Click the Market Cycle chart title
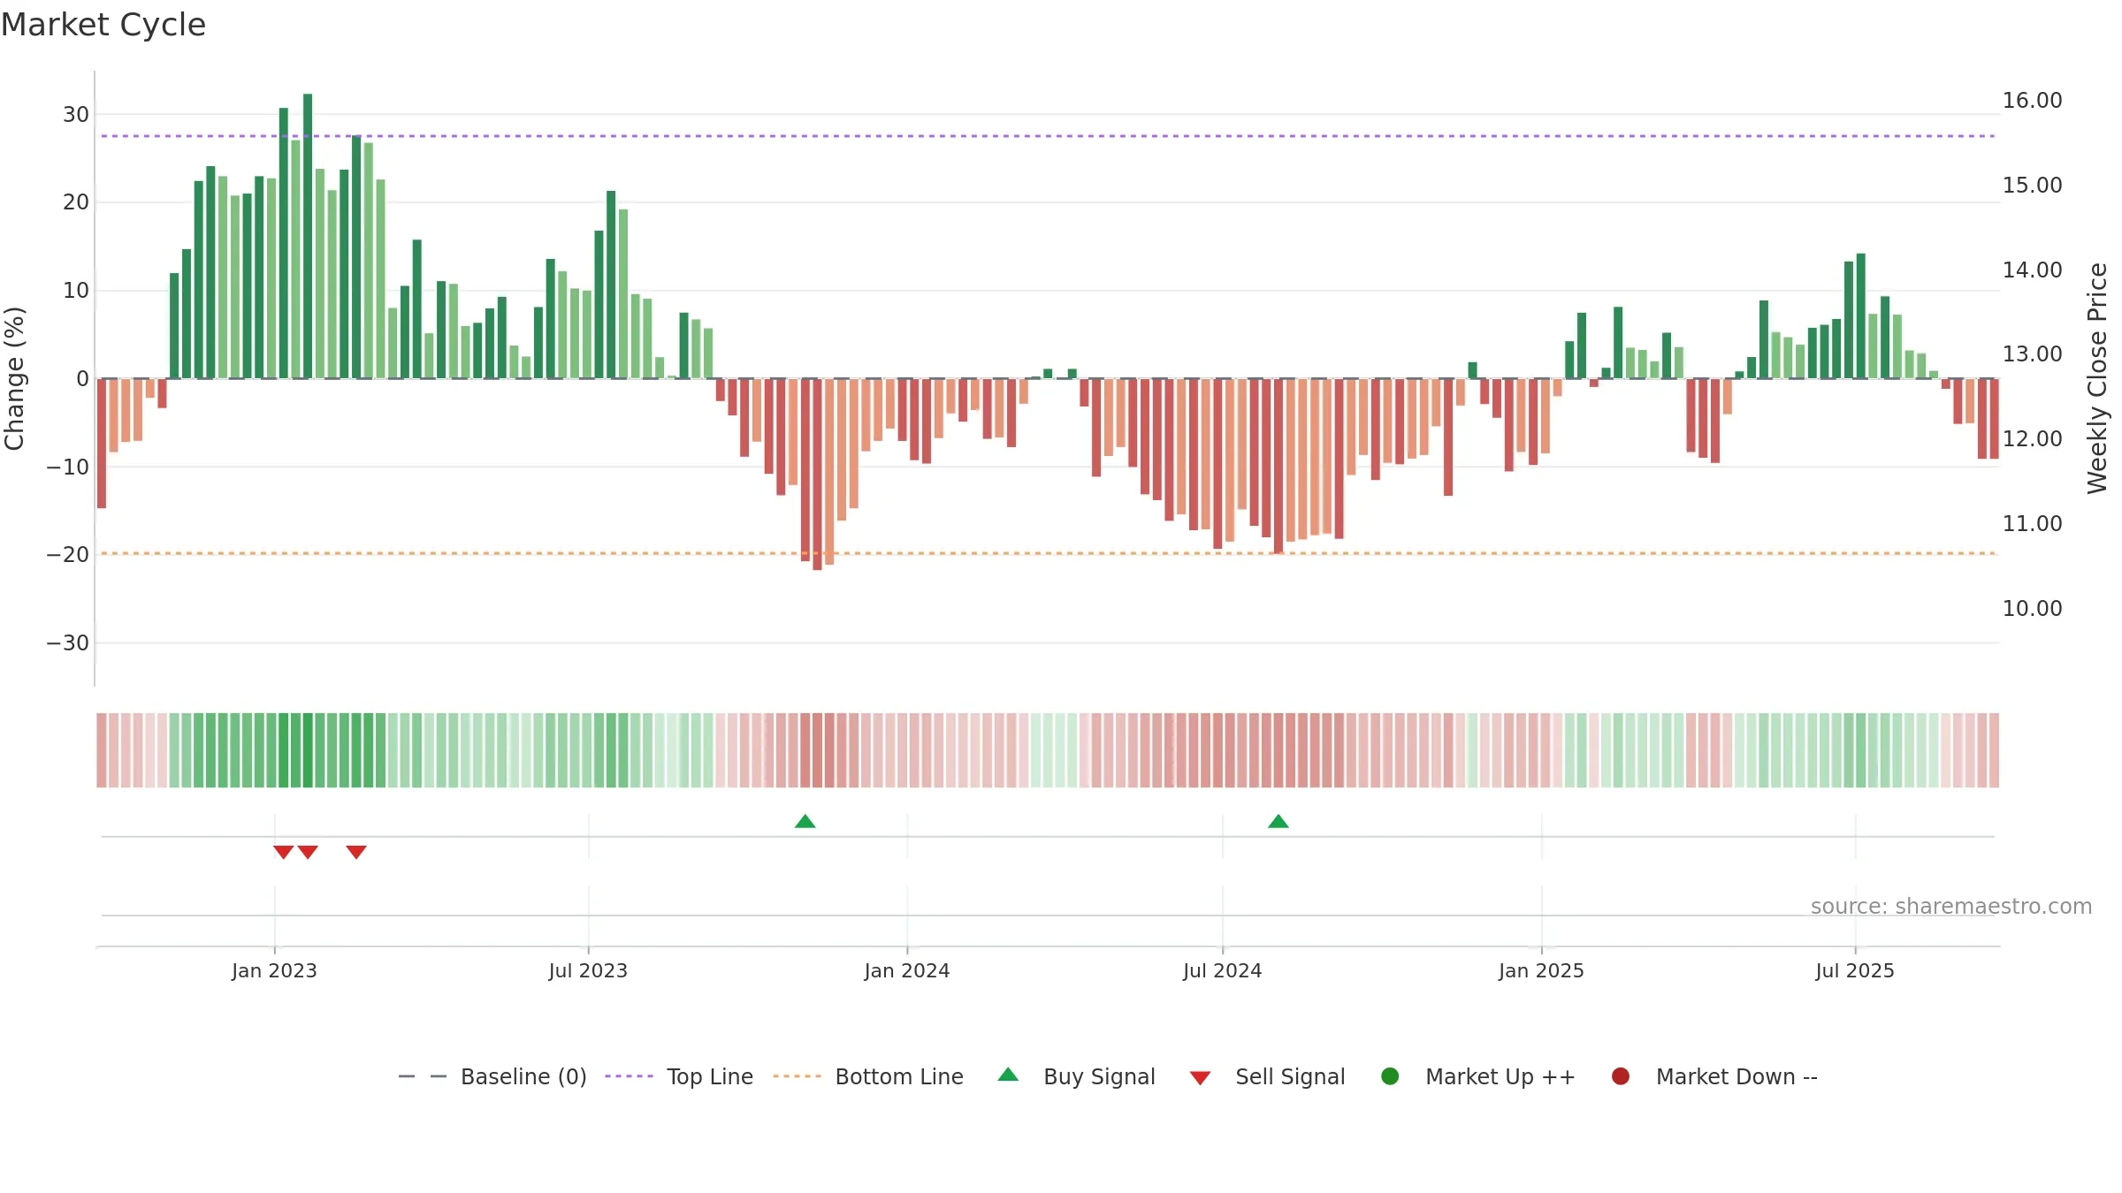2122x1193 pixels. (x=103, y=25)
